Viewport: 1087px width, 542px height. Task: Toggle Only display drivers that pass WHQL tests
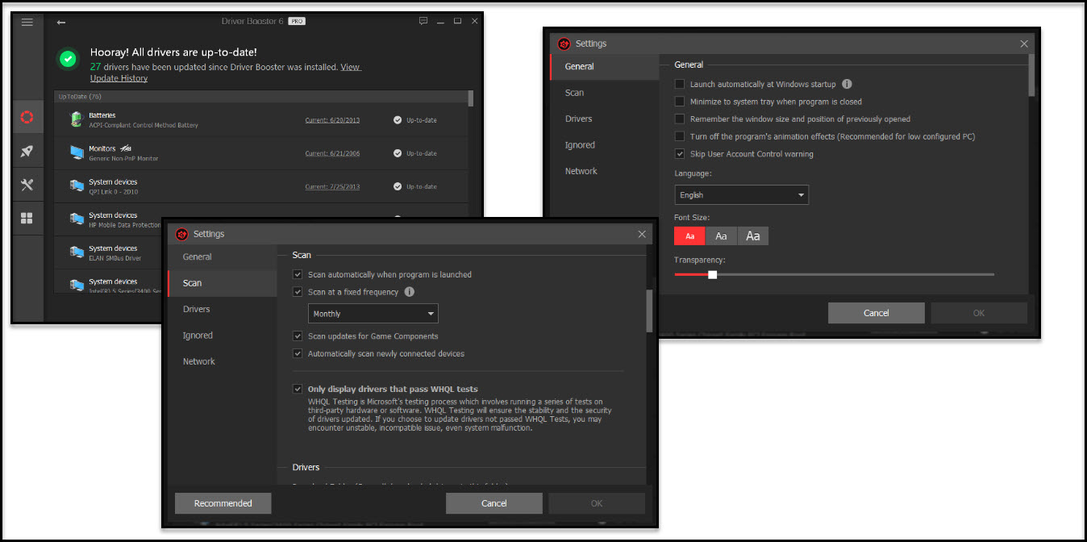click(x=298, y=389)
